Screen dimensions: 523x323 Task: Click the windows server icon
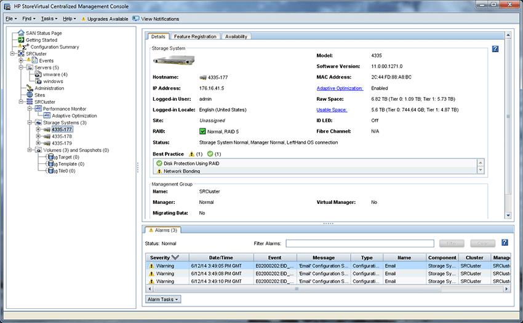pos(38,81)
